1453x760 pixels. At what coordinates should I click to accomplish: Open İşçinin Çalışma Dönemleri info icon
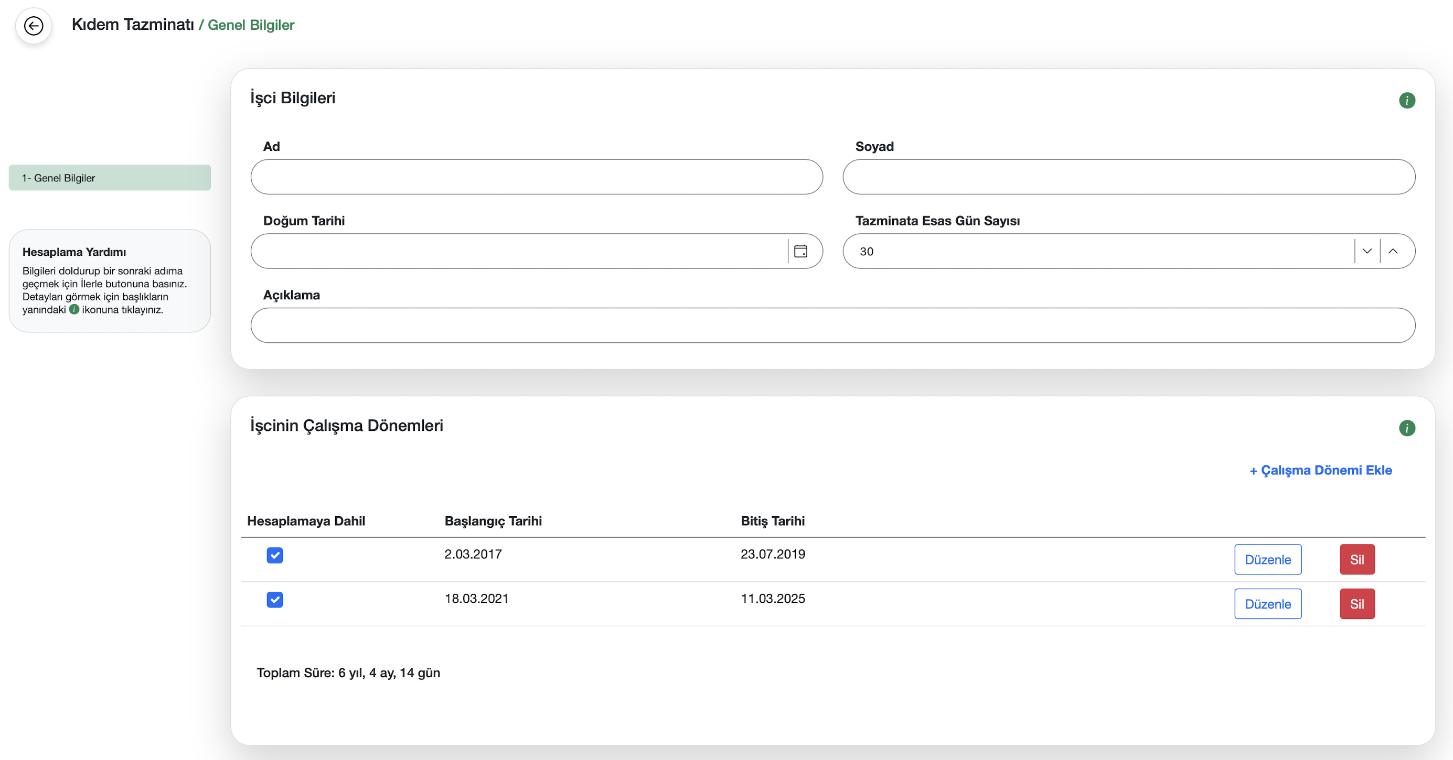1407,428
